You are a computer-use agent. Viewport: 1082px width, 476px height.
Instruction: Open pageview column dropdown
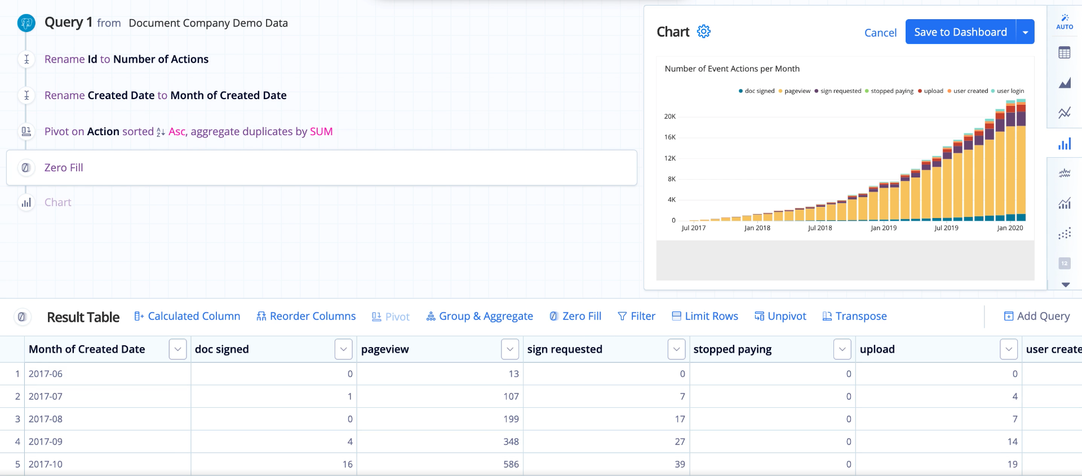coord(510,349)
